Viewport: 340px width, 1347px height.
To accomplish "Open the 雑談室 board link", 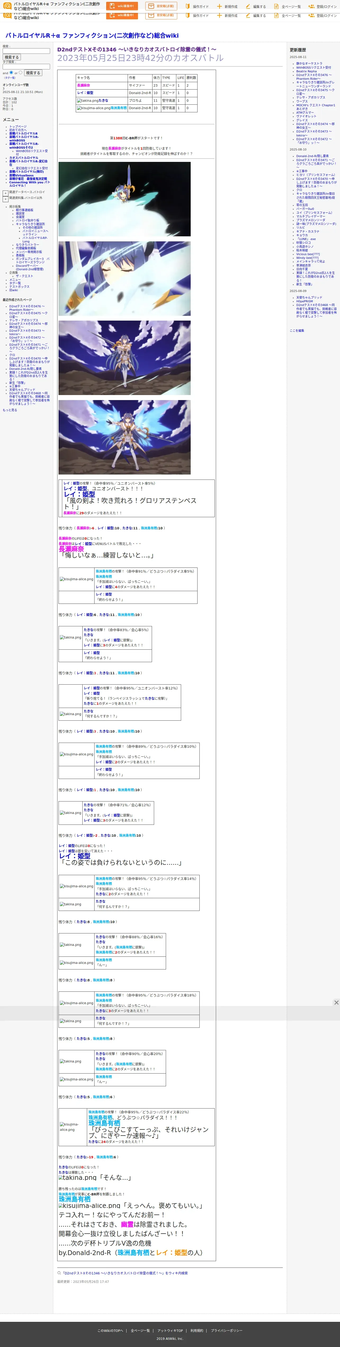I will coord(20,213).
